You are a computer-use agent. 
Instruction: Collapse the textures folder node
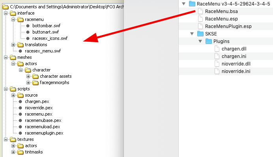[x=6, y=139]
